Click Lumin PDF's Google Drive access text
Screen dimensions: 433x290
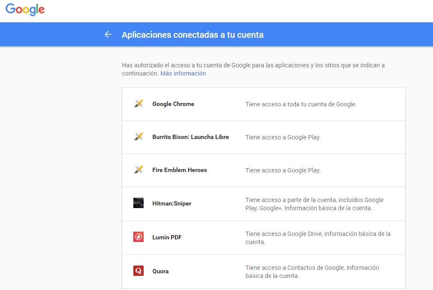point(318,238)
